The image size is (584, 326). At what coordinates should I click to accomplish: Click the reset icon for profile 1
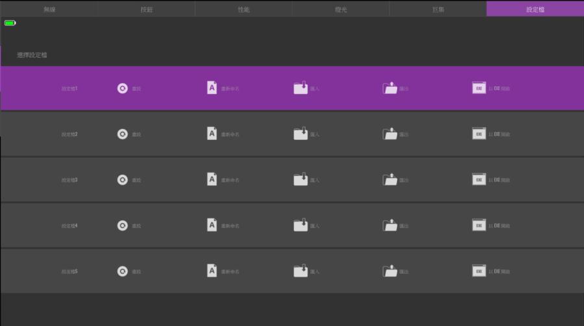pyautogui.click(x=123, y=88)
